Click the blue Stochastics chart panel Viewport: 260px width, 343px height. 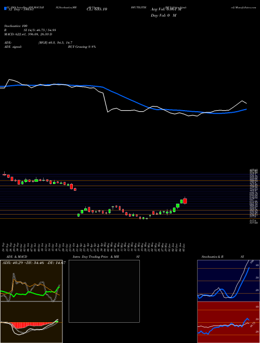point(228,281)
